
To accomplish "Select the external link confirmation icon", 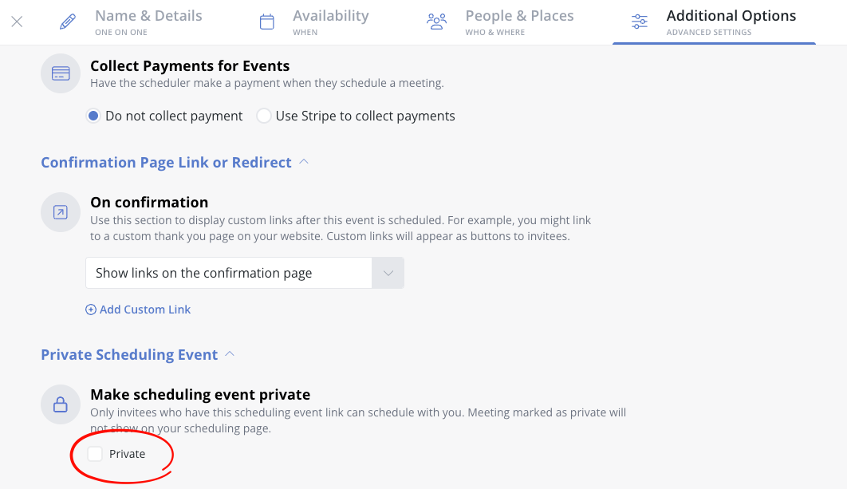I will [60, 212].
